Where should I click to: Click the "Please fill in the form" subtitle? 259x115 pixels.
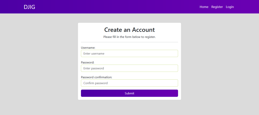coord(129,37)
